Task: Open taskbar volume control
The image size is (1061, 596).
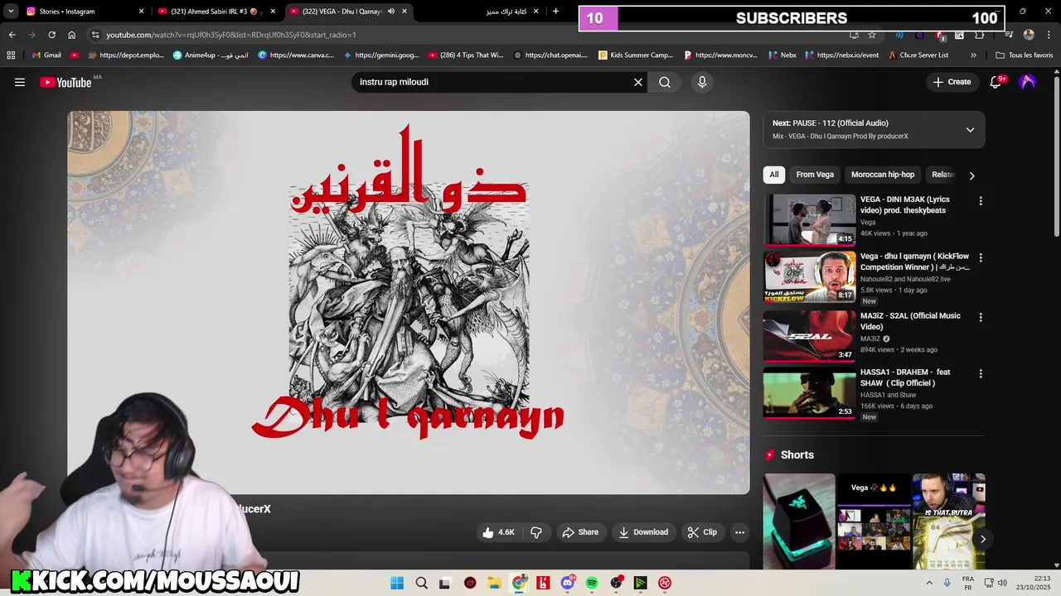Action: [1000, 583]
